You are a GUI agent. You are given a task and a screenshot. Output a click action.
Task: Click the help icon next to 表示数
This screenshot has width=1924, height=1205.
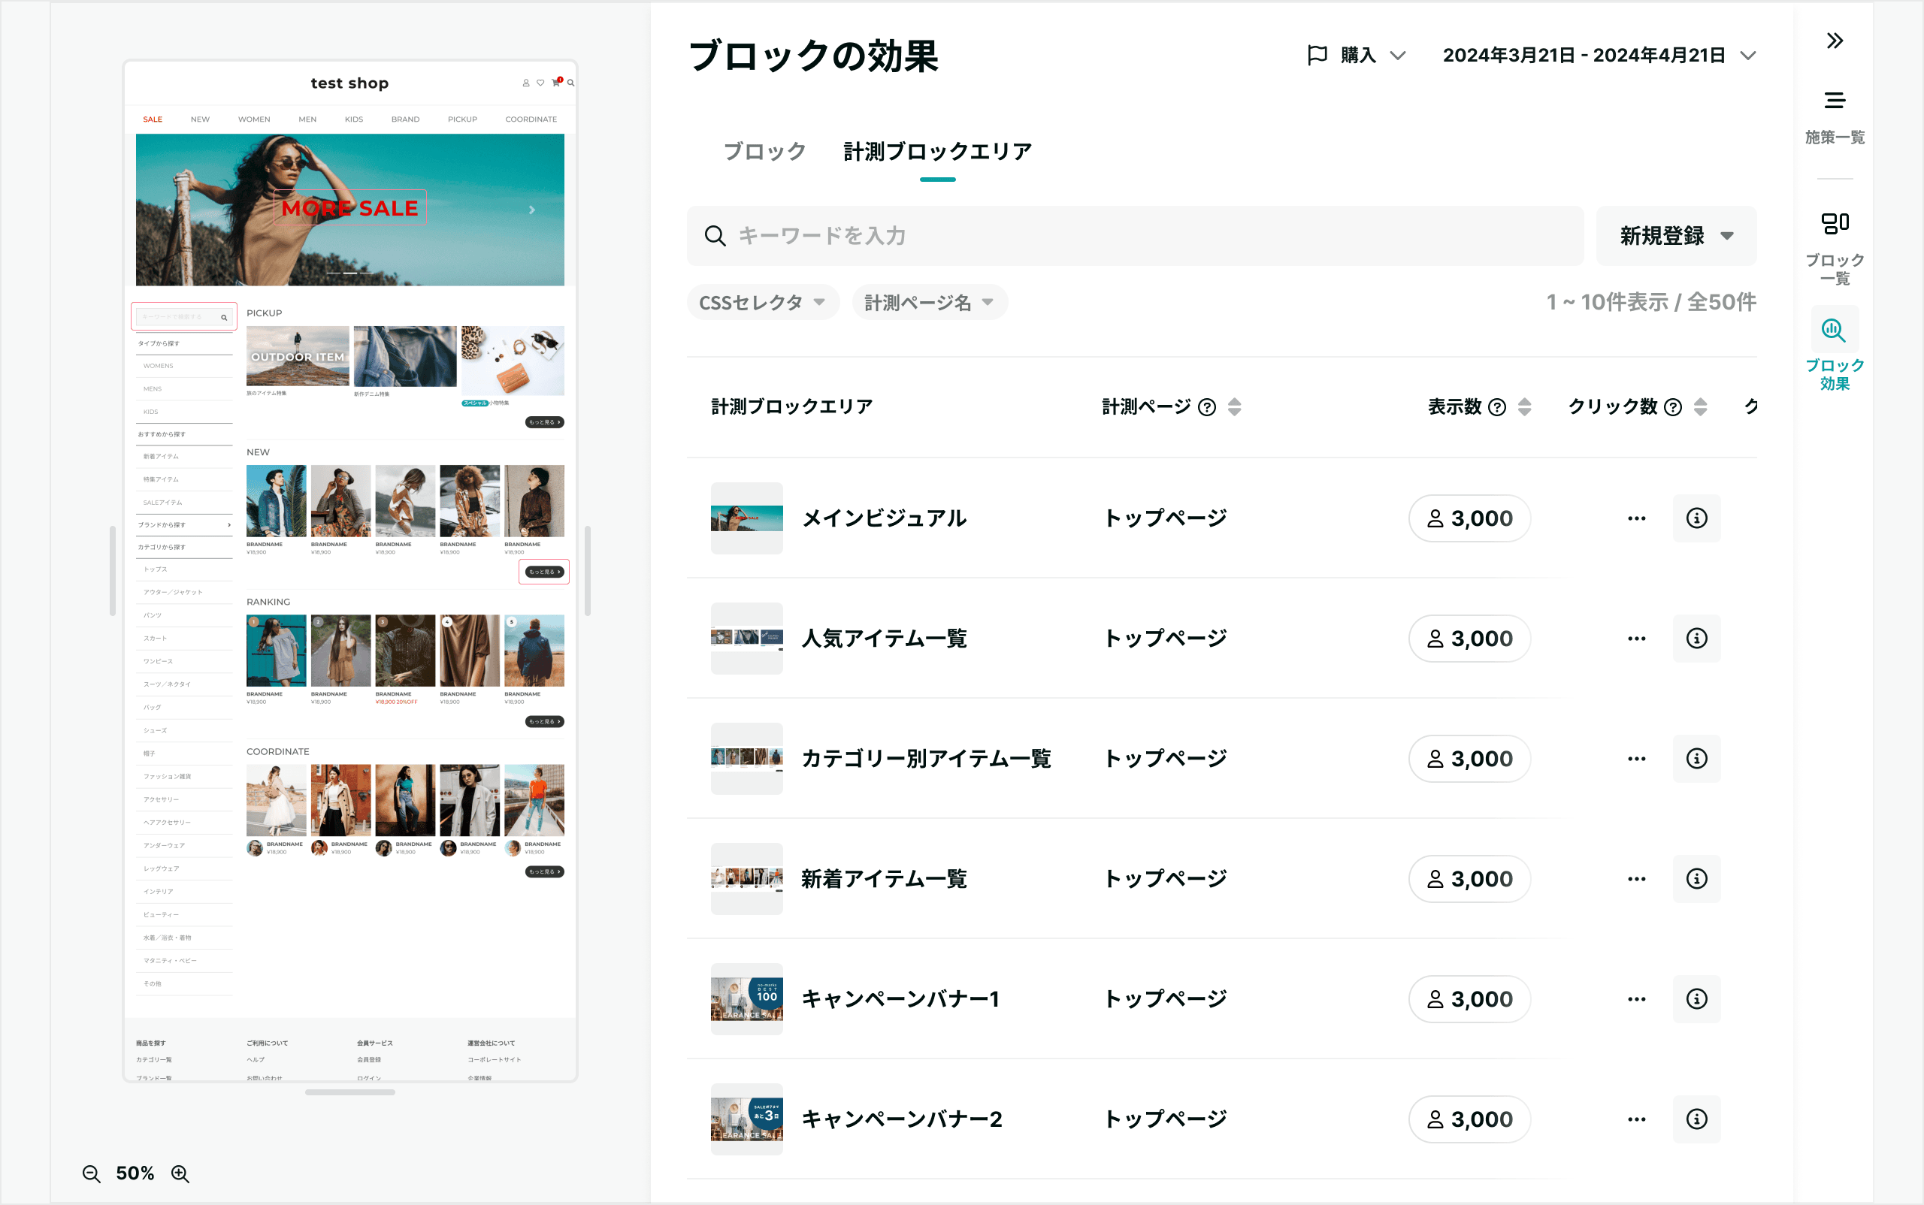click(1497, 407)
